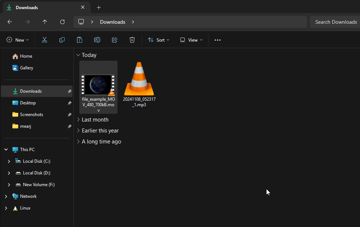
Task: Expand the A long time ago group
Action: coord(78,142)
